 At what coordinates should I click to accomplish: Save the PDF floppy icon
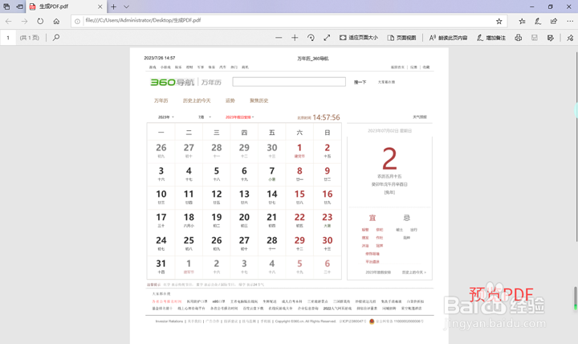535,38
